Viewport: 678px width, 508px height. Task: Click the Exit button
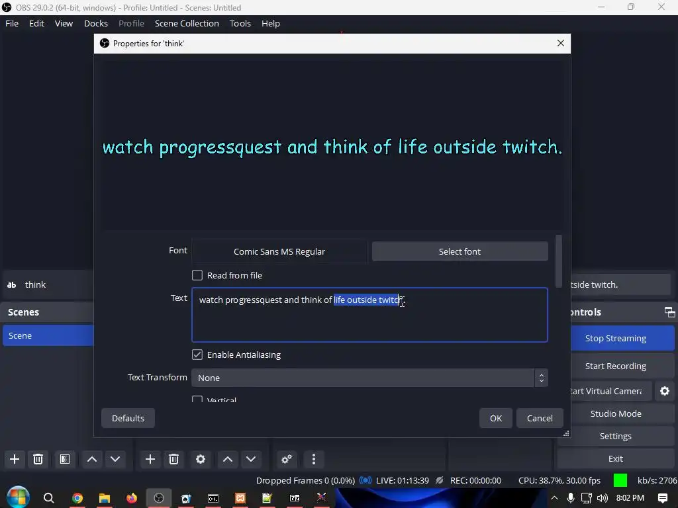616,459
